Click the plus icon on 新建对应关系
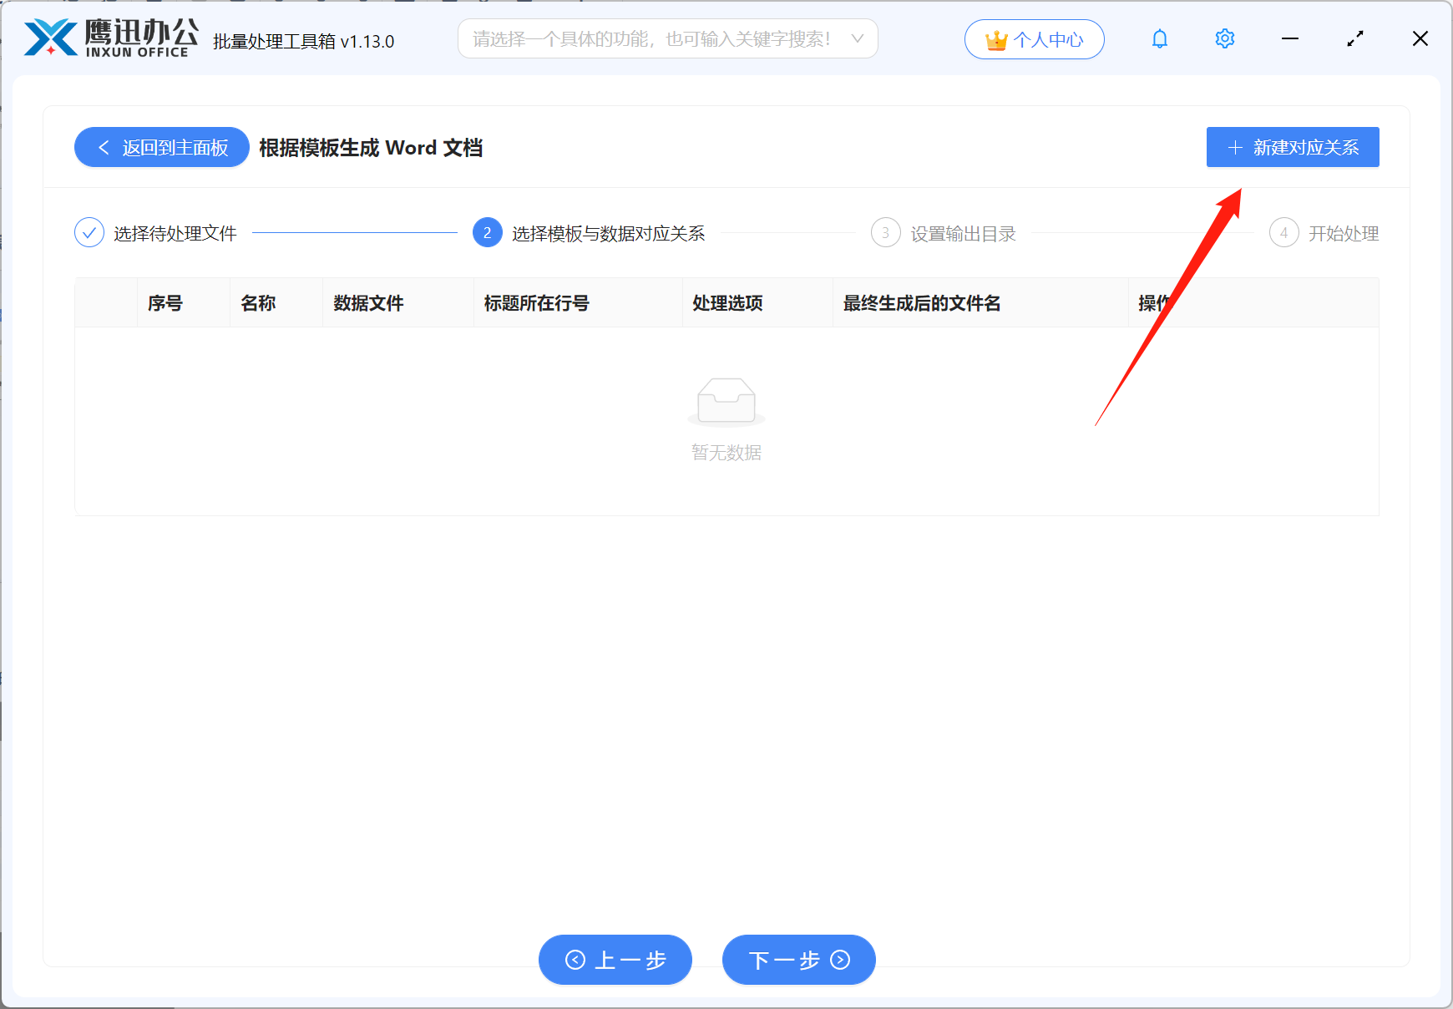The width and height of the screenshot is (1453, 1009). point(1235,147)
